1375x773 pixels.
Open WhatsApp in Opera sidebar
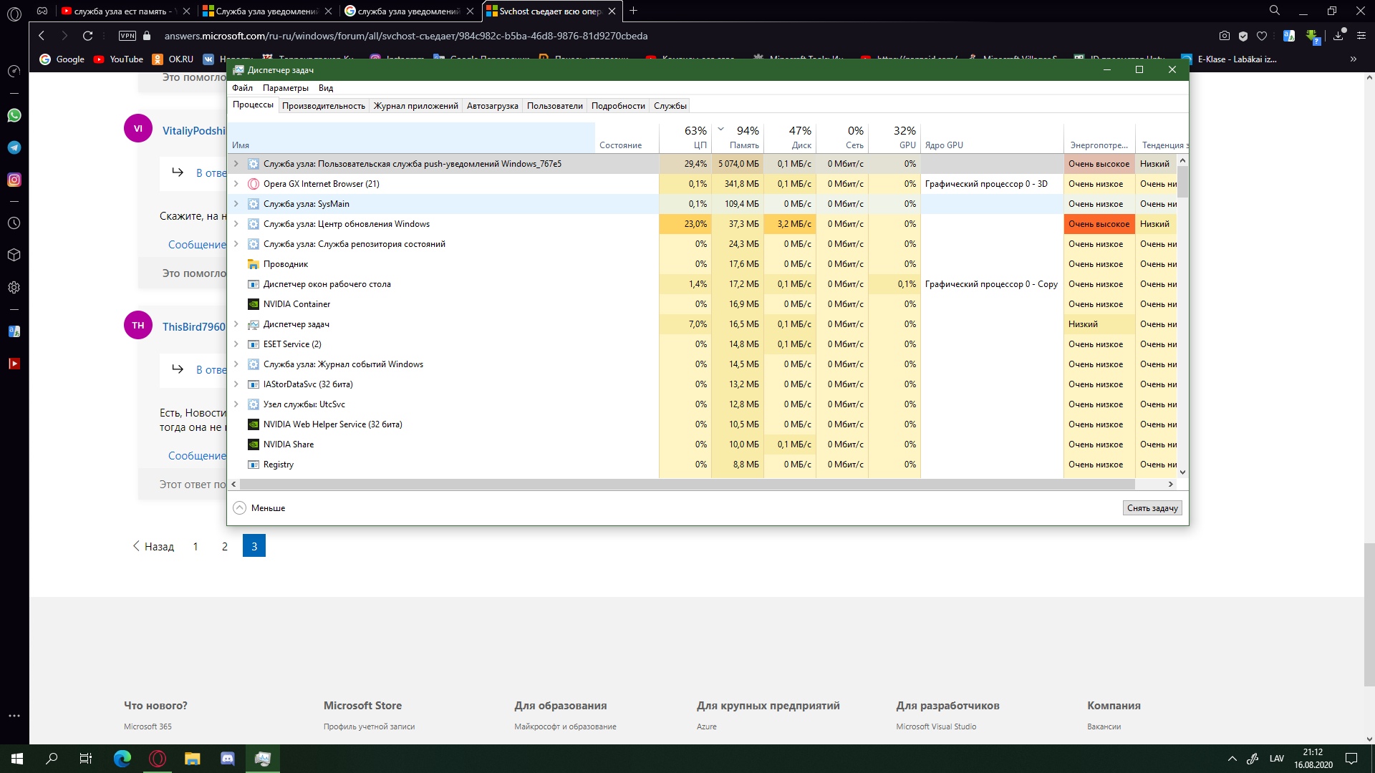[x=14, y=115]
